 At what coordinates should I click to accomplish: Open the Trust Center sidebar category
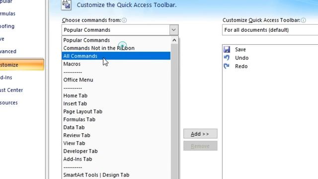click(x=11, y=90)
